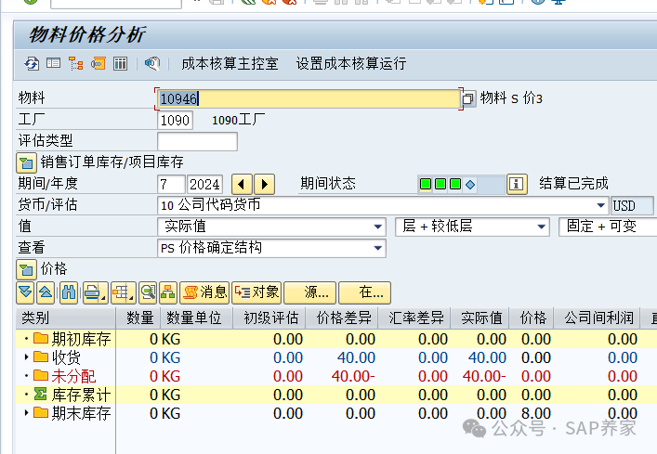Click the 源... button
The height and width of the screenshot is (454, 657).
click(310, 292)
